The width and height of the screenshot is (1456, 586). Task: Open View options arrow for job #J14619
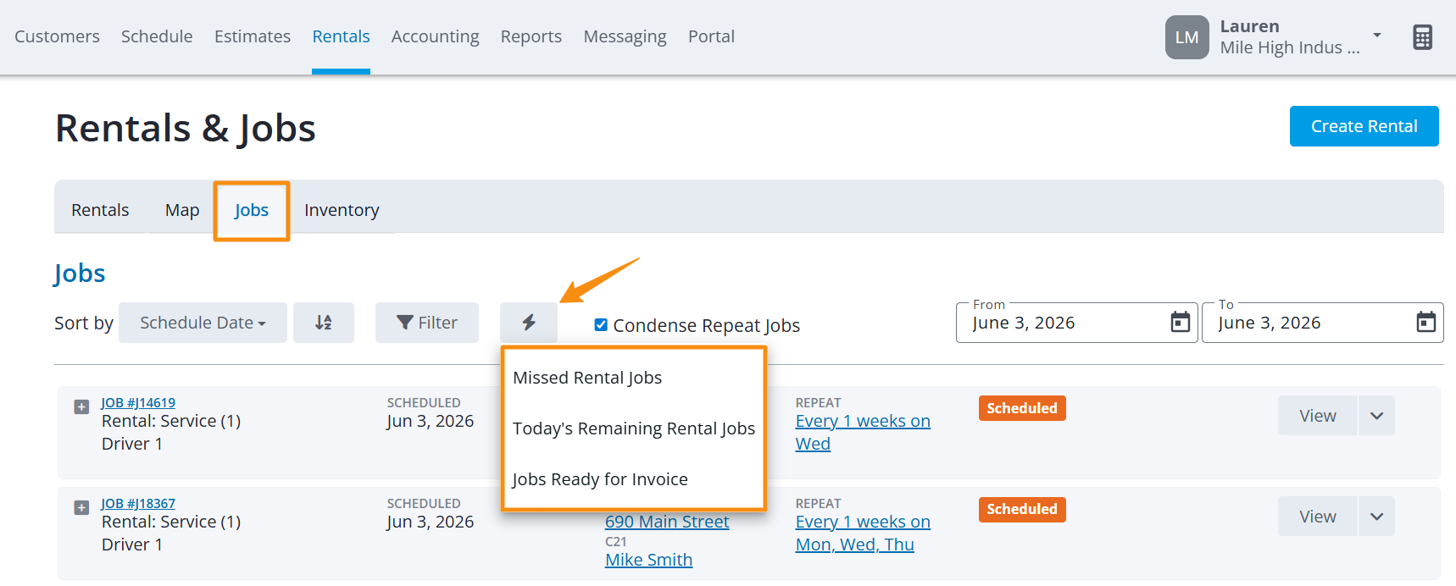1376,416
